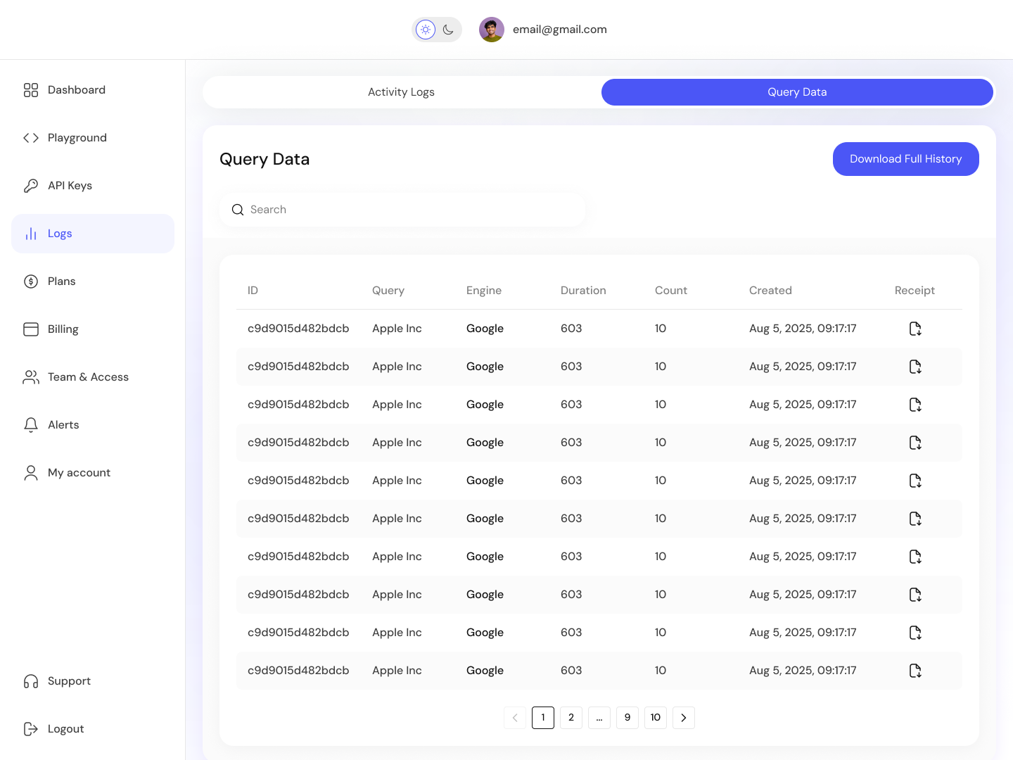Open page 10 of the results

pos(655,718)
